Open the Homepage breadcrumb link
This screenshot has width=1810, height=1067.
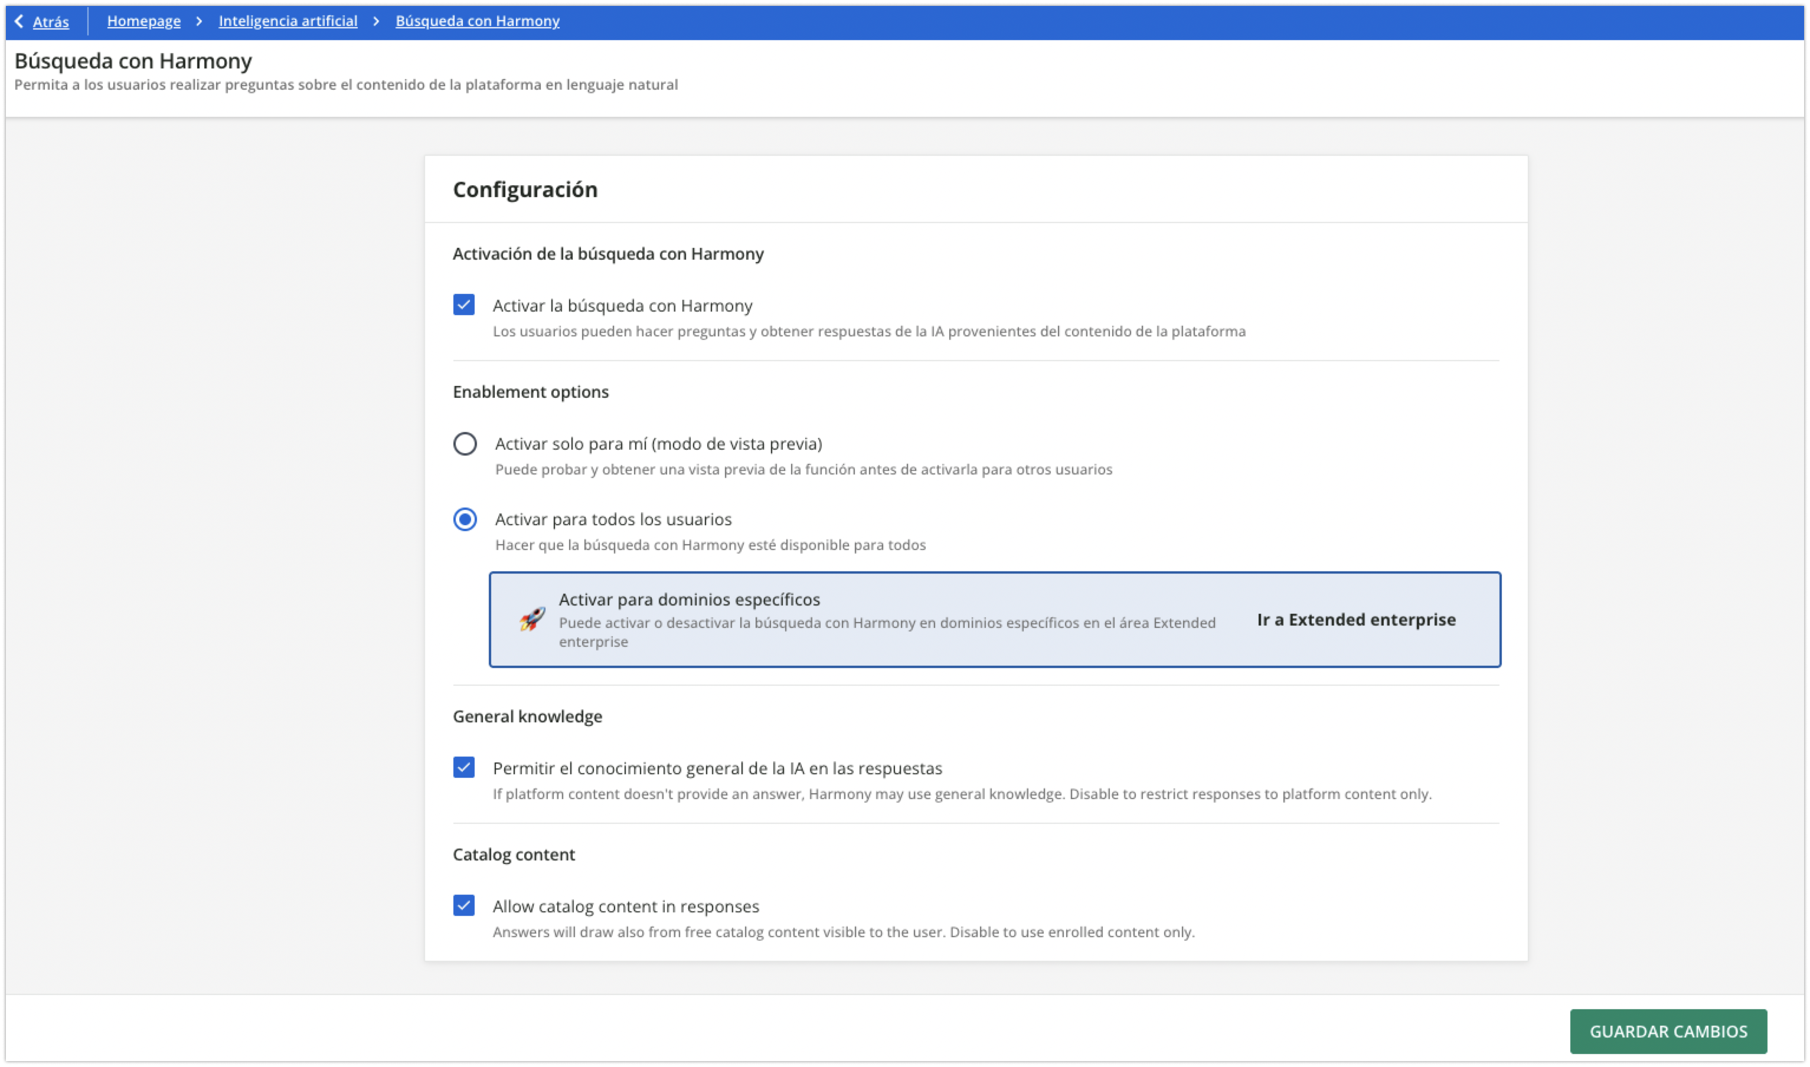pyautogui.click(x=144, y=21)
